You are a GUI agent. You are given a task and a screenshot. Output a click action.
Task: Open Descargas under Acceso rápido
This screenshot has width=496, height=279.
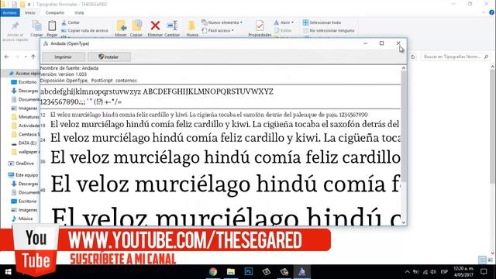tap(25, 91)
